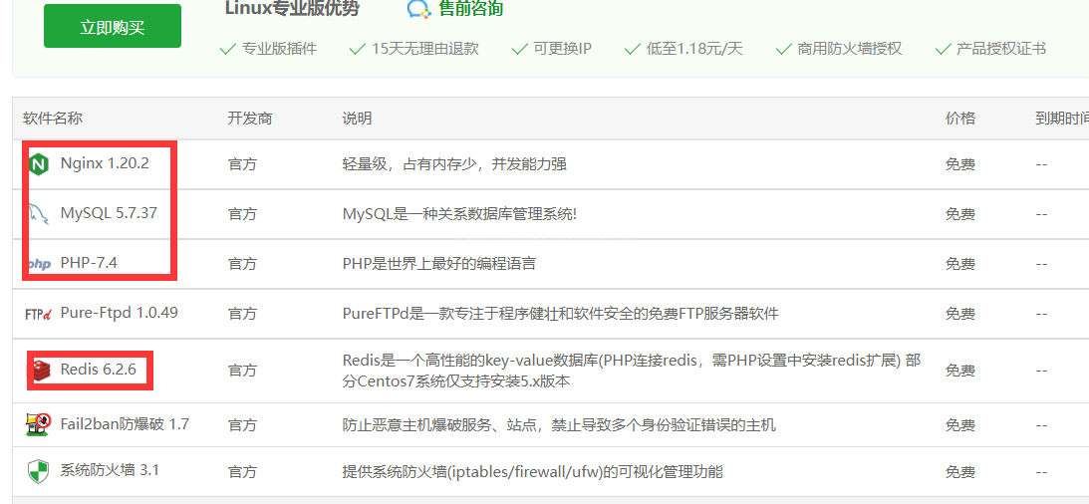Open Nginx 1.20.2 software name
This screenshot has height=504, width=1089.
coord(105,163)
